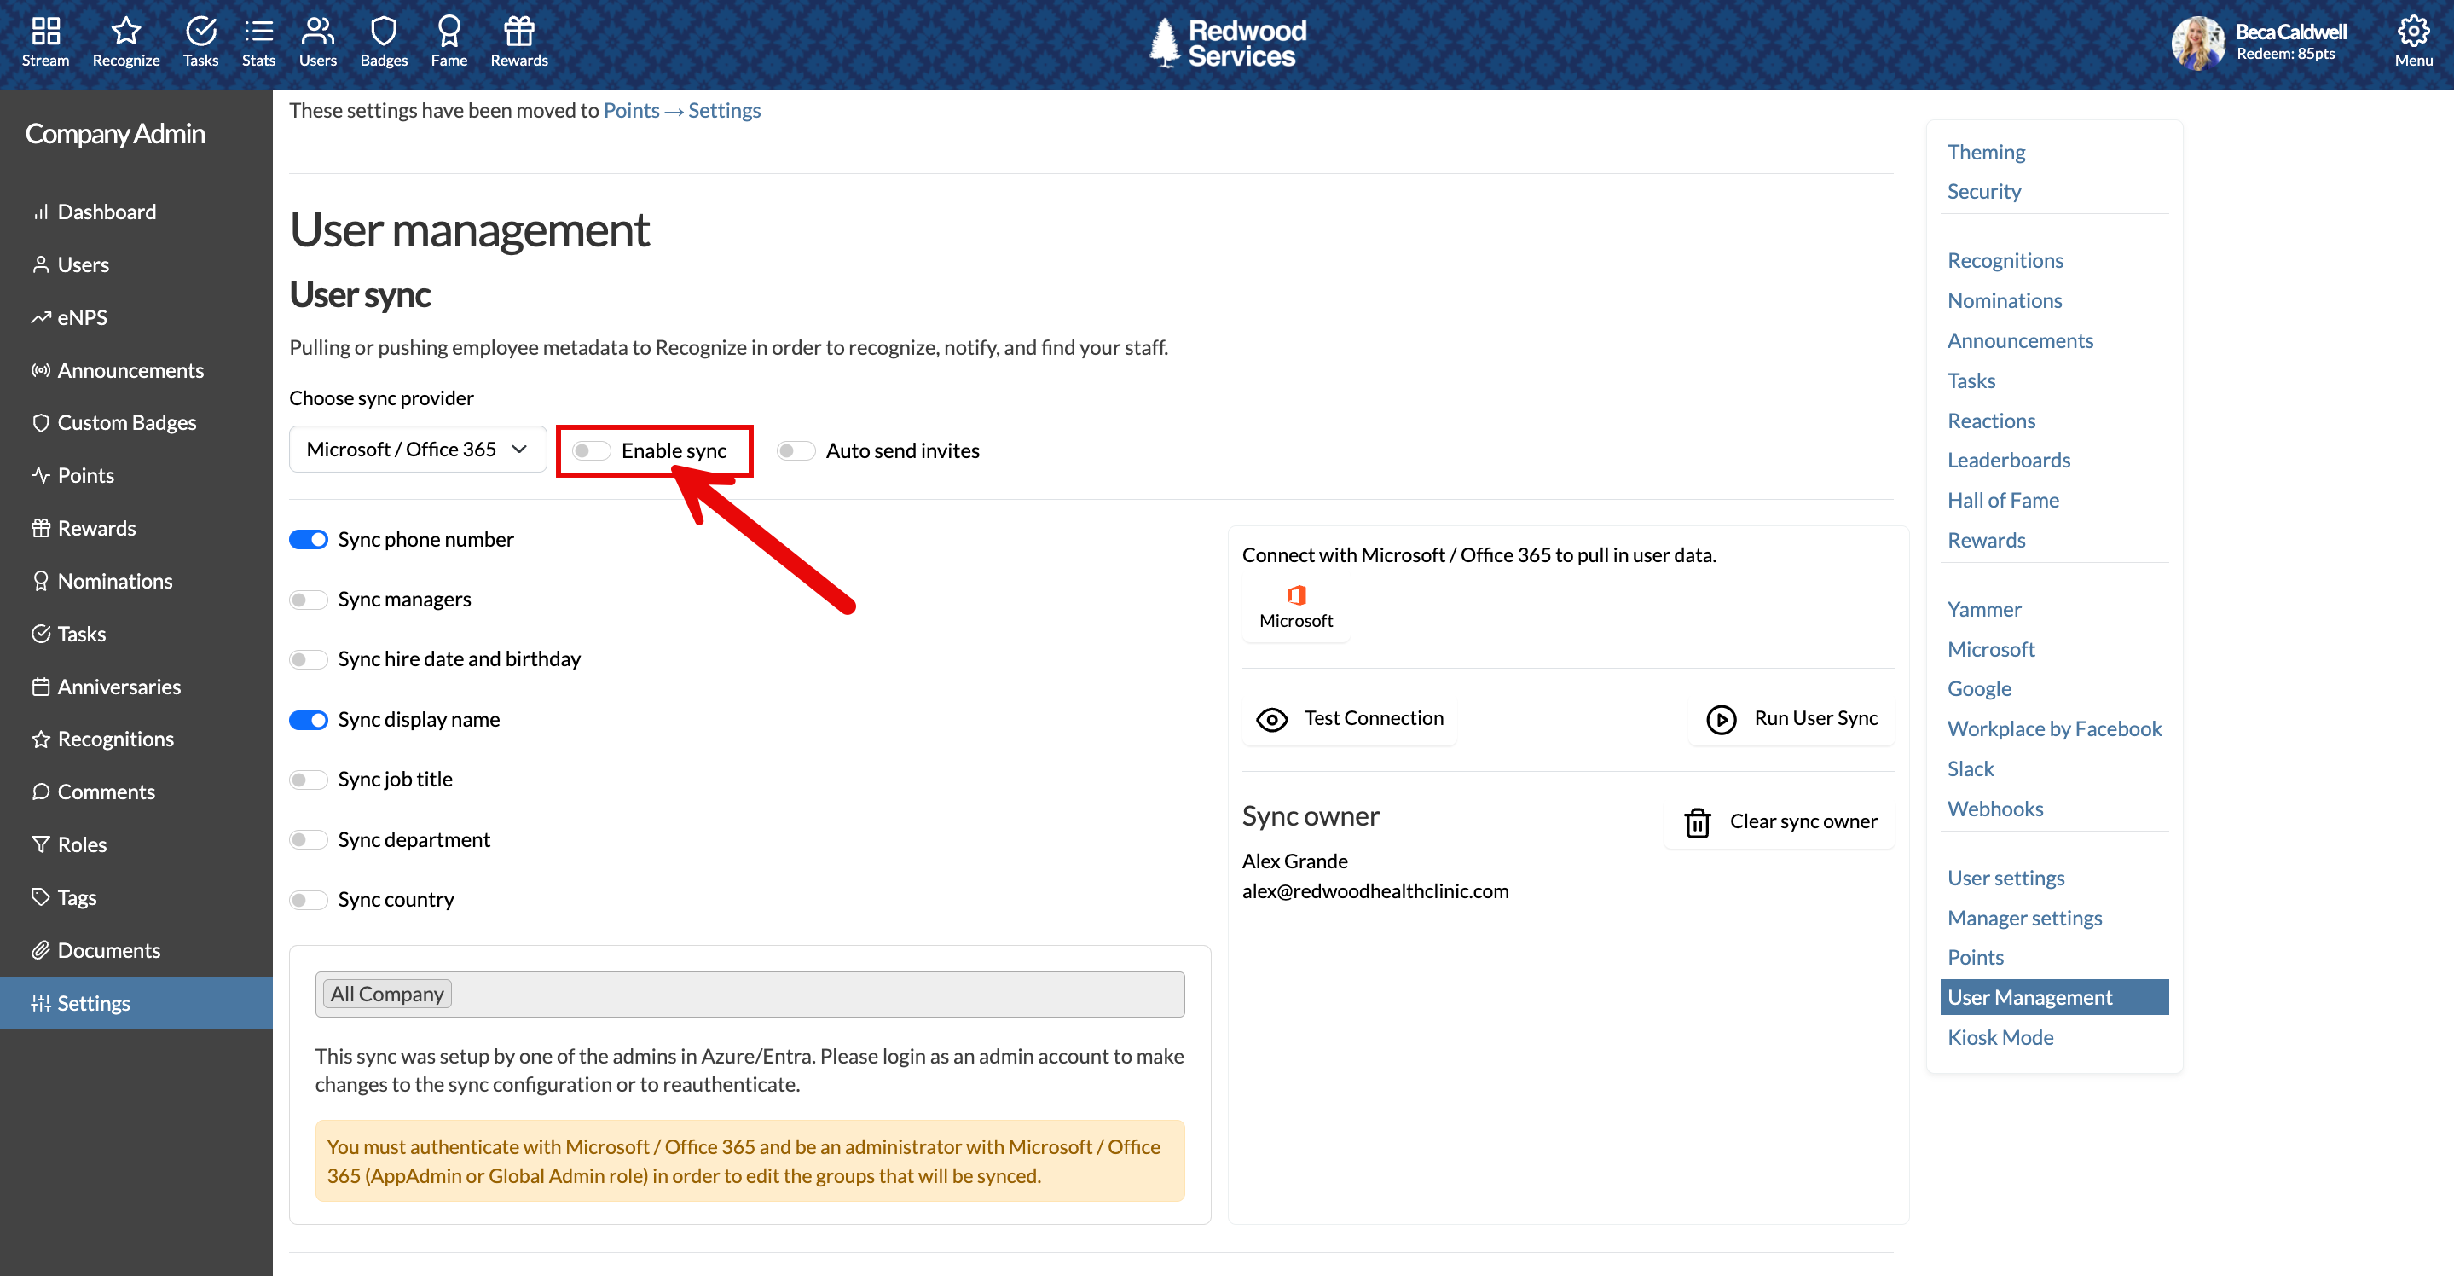The image size is (2454, 1276).
Task: Open the Webhooks settings link
Action: point(1994,809)
